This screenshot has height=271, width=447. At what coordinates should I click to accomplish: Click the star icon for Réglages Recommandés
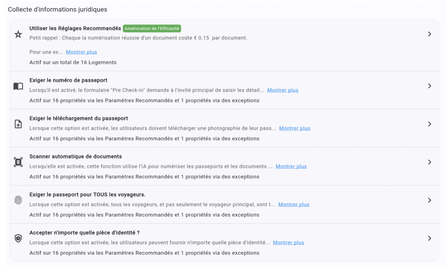coord(18,34)
